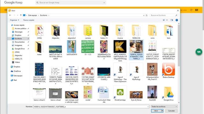Screen dimensions: 204x114
Task: Open the Organizar menu
Action: tap(14, 20)
